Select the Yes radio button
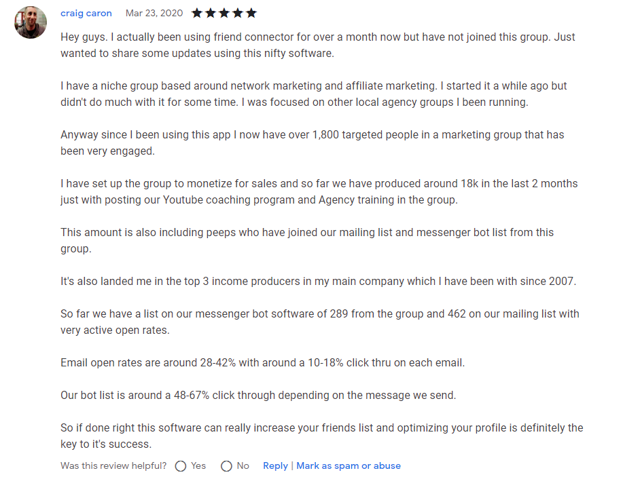Image resolution: width=640 pixels, height=477 pixels. pyautogui.click(x=181, y=466)
